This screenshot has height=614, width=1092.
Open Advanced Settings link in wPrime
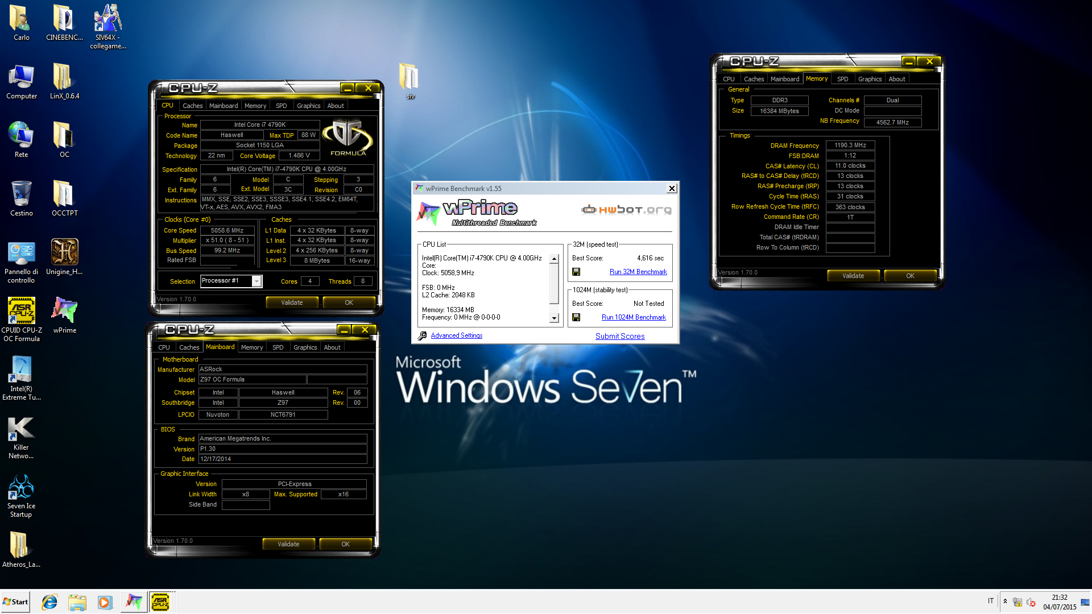[x=456, y=335]
